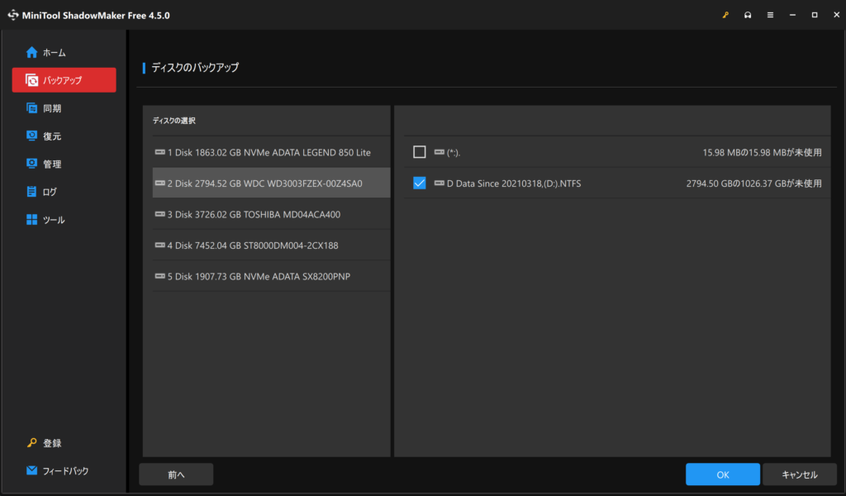Click partition icon next to D Data Since
Image resolution: width=846 pixels, height=496 pixels.
pyautogui.click(x=440, y=183)
